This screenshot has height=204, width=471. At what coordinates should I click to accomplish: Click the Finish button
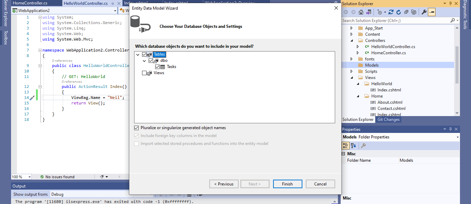(288, 184)
